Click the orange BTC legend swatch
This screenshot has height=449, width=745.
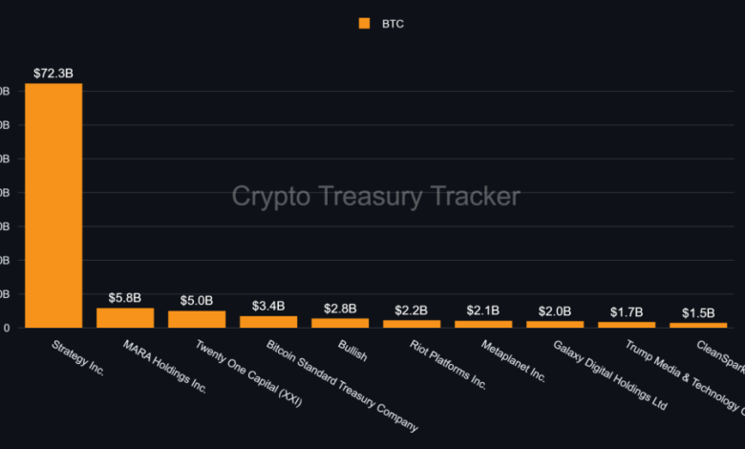coord(363,24)
